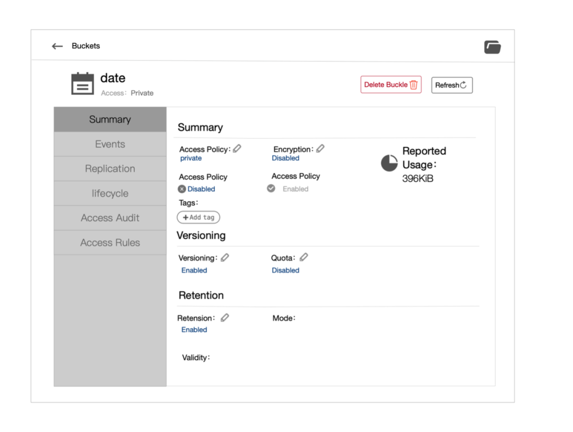Go to the Access Audit tab

110,218
